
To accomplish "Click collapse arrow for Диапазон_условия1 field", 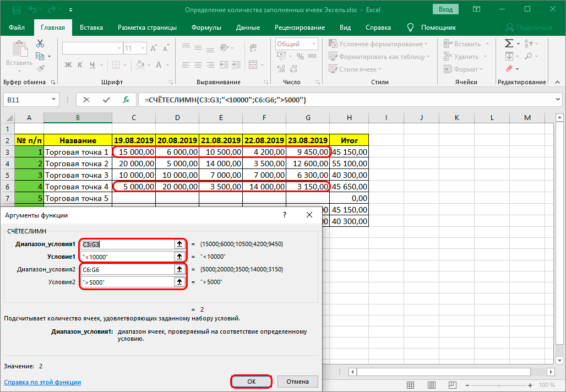I will pos(179,244).
